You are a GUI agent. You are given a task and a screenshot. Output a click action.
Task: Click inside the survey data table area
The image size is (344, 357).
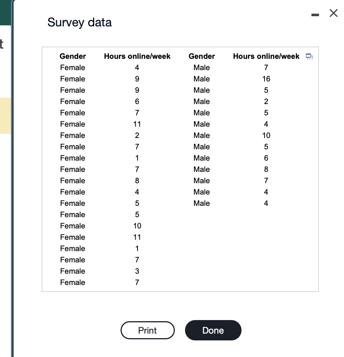click(180, 170)
